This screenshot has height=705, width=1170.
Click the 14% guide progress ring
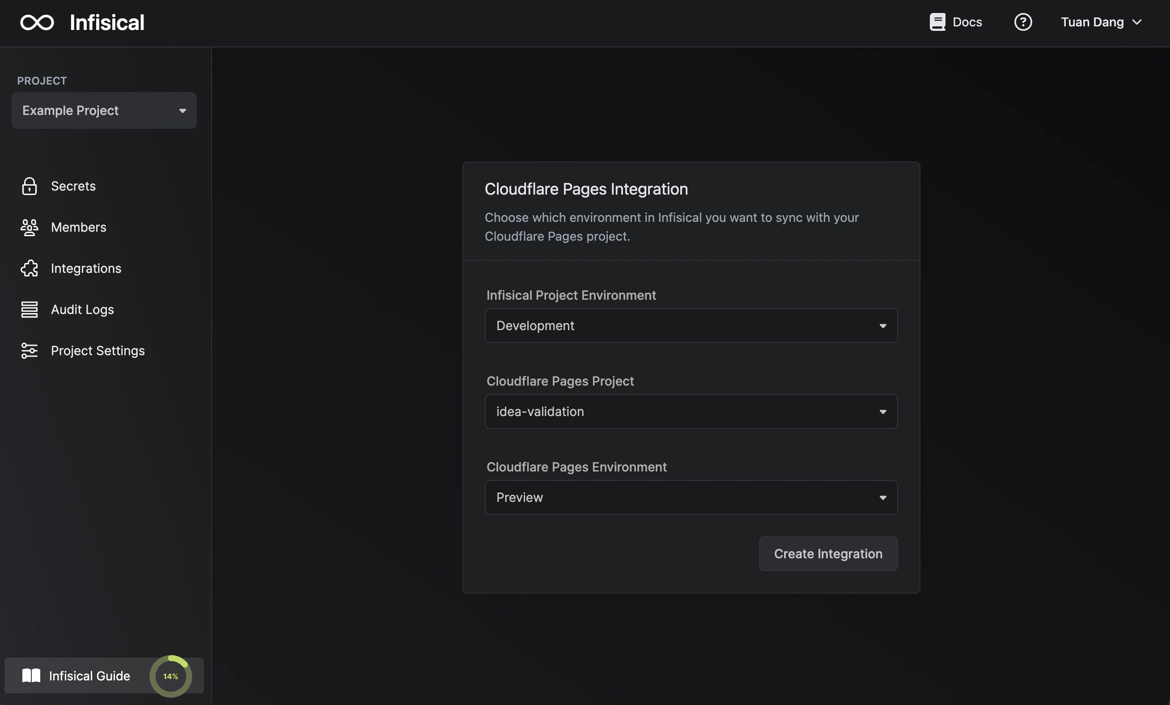pyautogui.click(x=170, y=676)
